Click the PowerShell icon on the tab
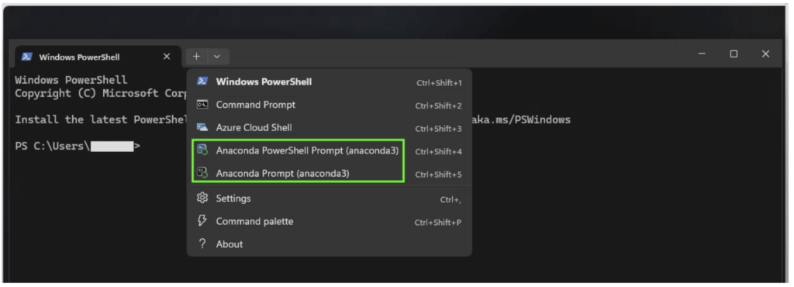 pyautogui.click(x=27, y=57)
